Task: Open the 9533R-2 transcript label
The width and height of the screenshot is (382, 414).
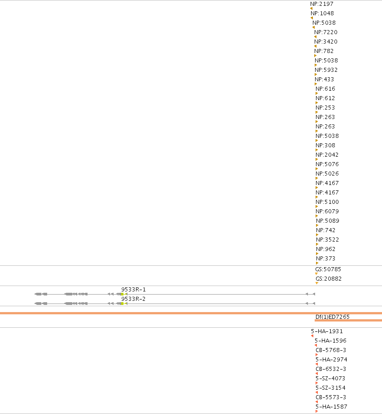Action: (x=134, y=299)
